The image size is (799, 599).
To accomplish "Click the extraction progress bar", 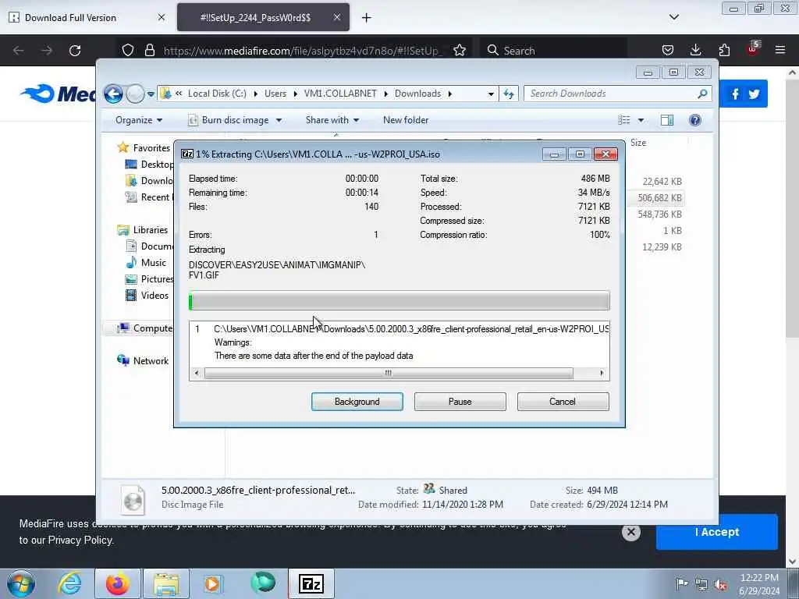I will pos(399,300).
